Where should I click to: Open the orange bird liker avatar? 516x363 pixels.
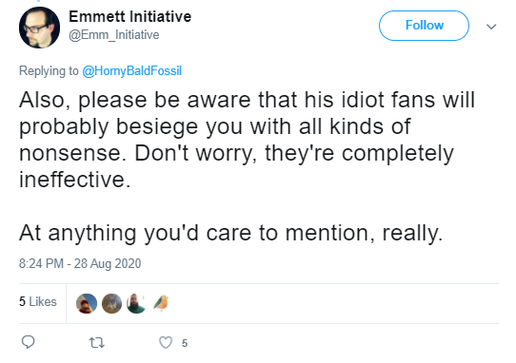click(x=161, y=303)
